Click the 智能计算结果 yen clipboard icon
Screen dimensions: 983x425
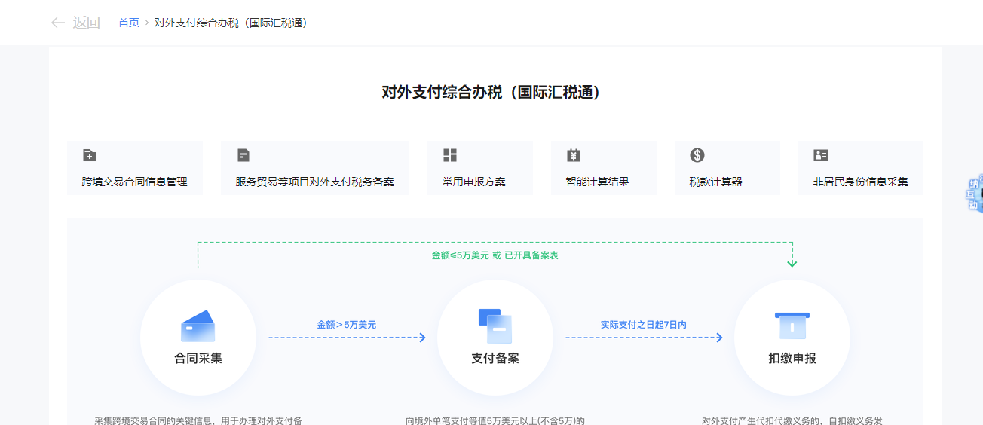(574, 155)
